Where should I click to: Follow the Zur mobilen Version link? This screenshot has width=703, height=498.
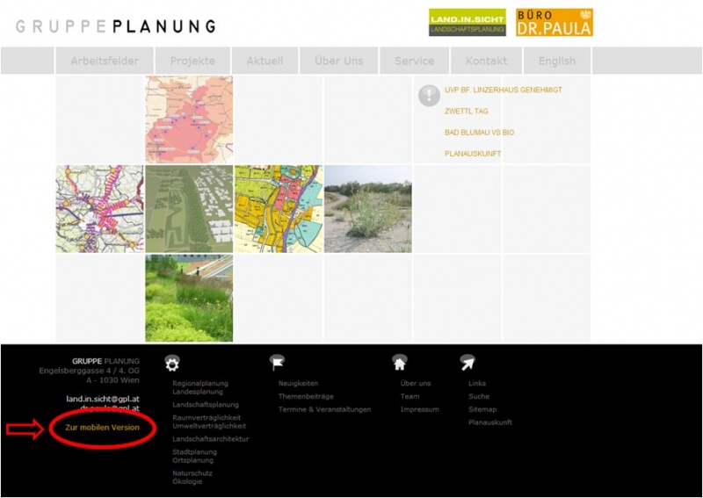point(102,428)
